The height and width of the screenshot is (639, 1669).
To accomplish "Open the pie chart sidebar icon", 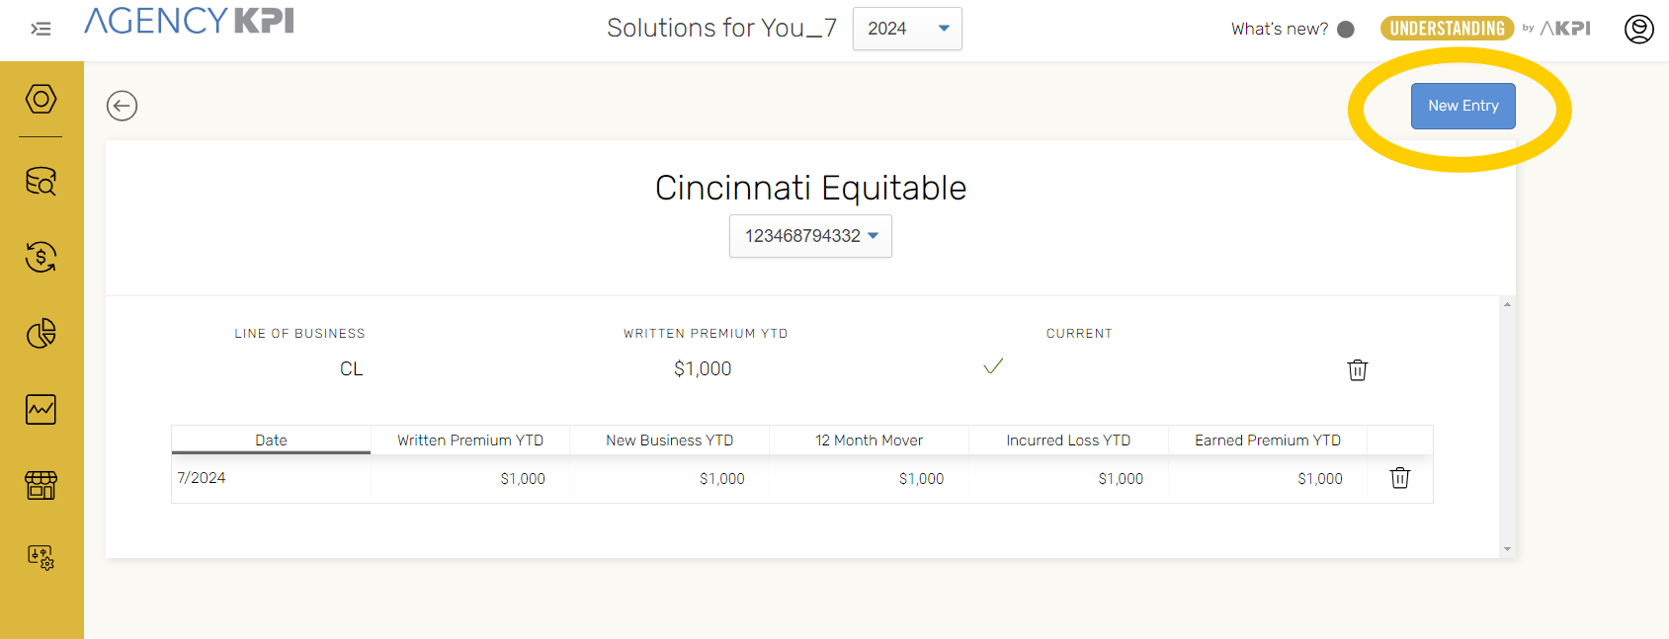I will 41,334.
